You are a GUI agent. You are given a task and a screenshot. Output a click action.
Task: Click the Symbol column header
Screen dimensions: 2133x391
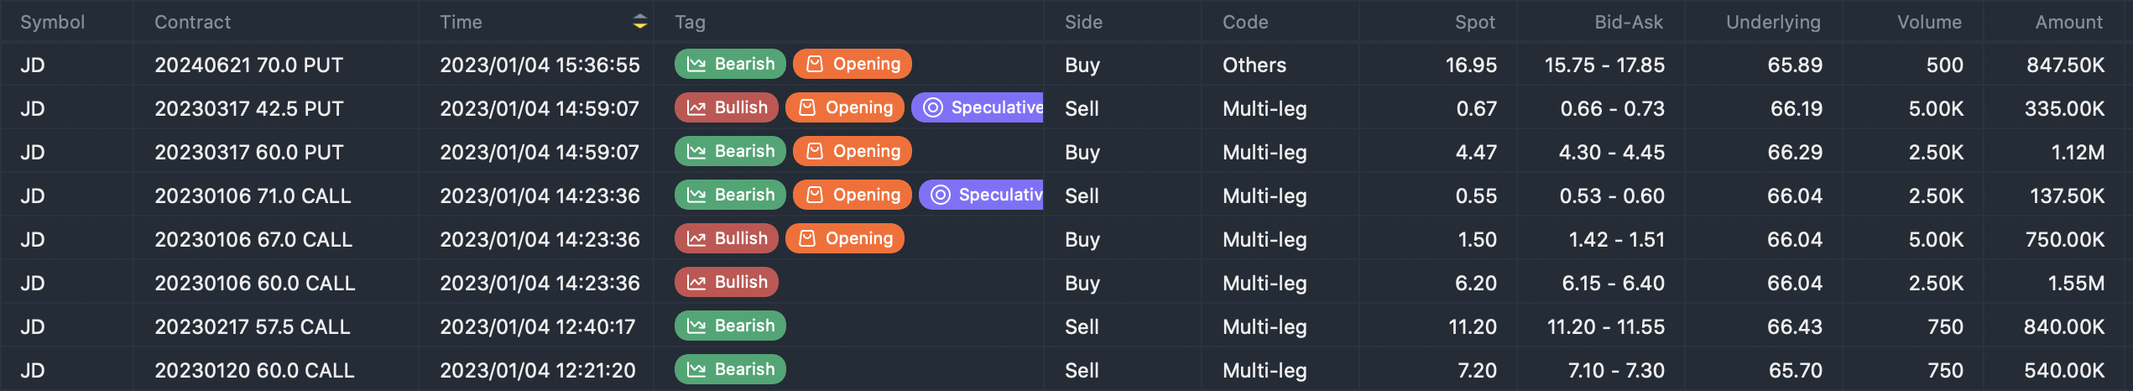point(53,22)
